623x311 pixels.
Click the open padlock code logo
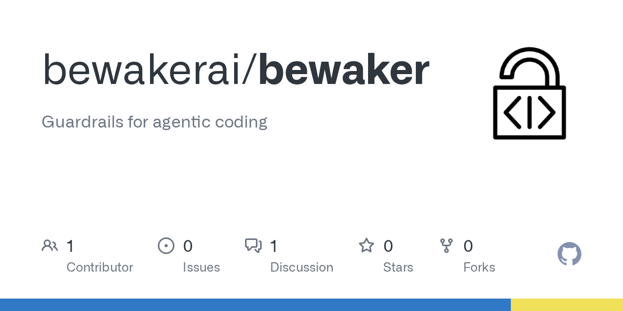coord(529,93)
